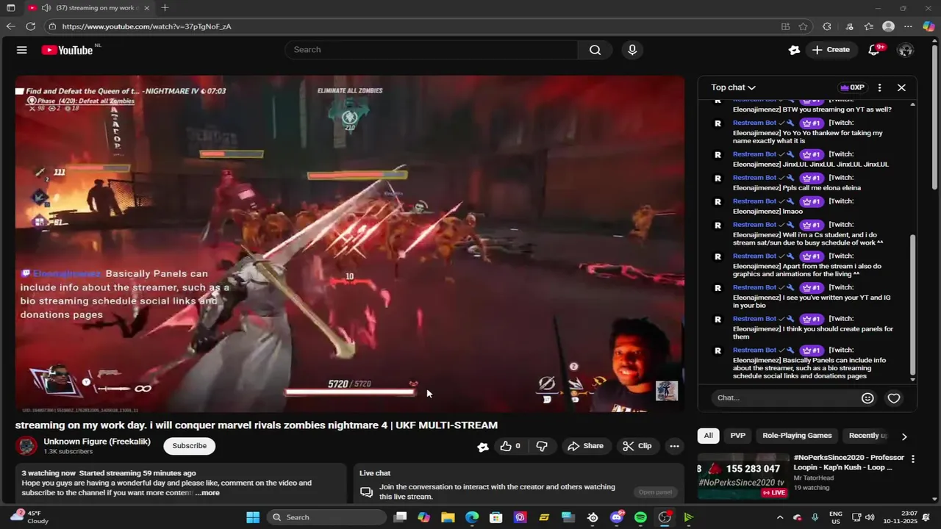Type in the Chat message field
The height and width of the screenshot is (529, 941).
(787, 397)
